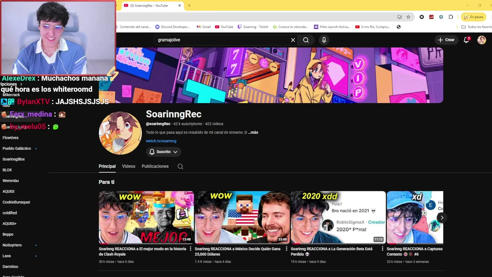Open options menu for México Decide video
This screenshot has width=492, height=277.
click(x=286, y=249)
